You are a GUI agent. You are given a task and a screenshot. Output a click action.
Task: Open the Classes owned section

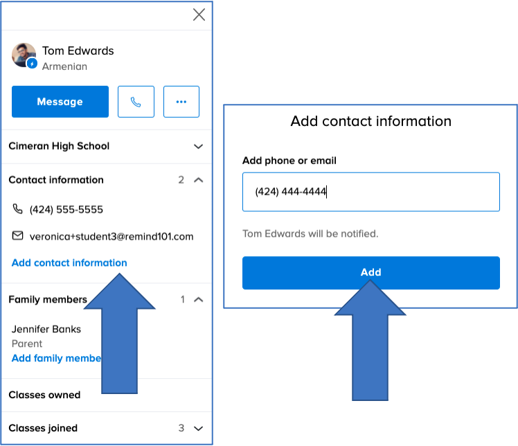click(x=44, y=395)
